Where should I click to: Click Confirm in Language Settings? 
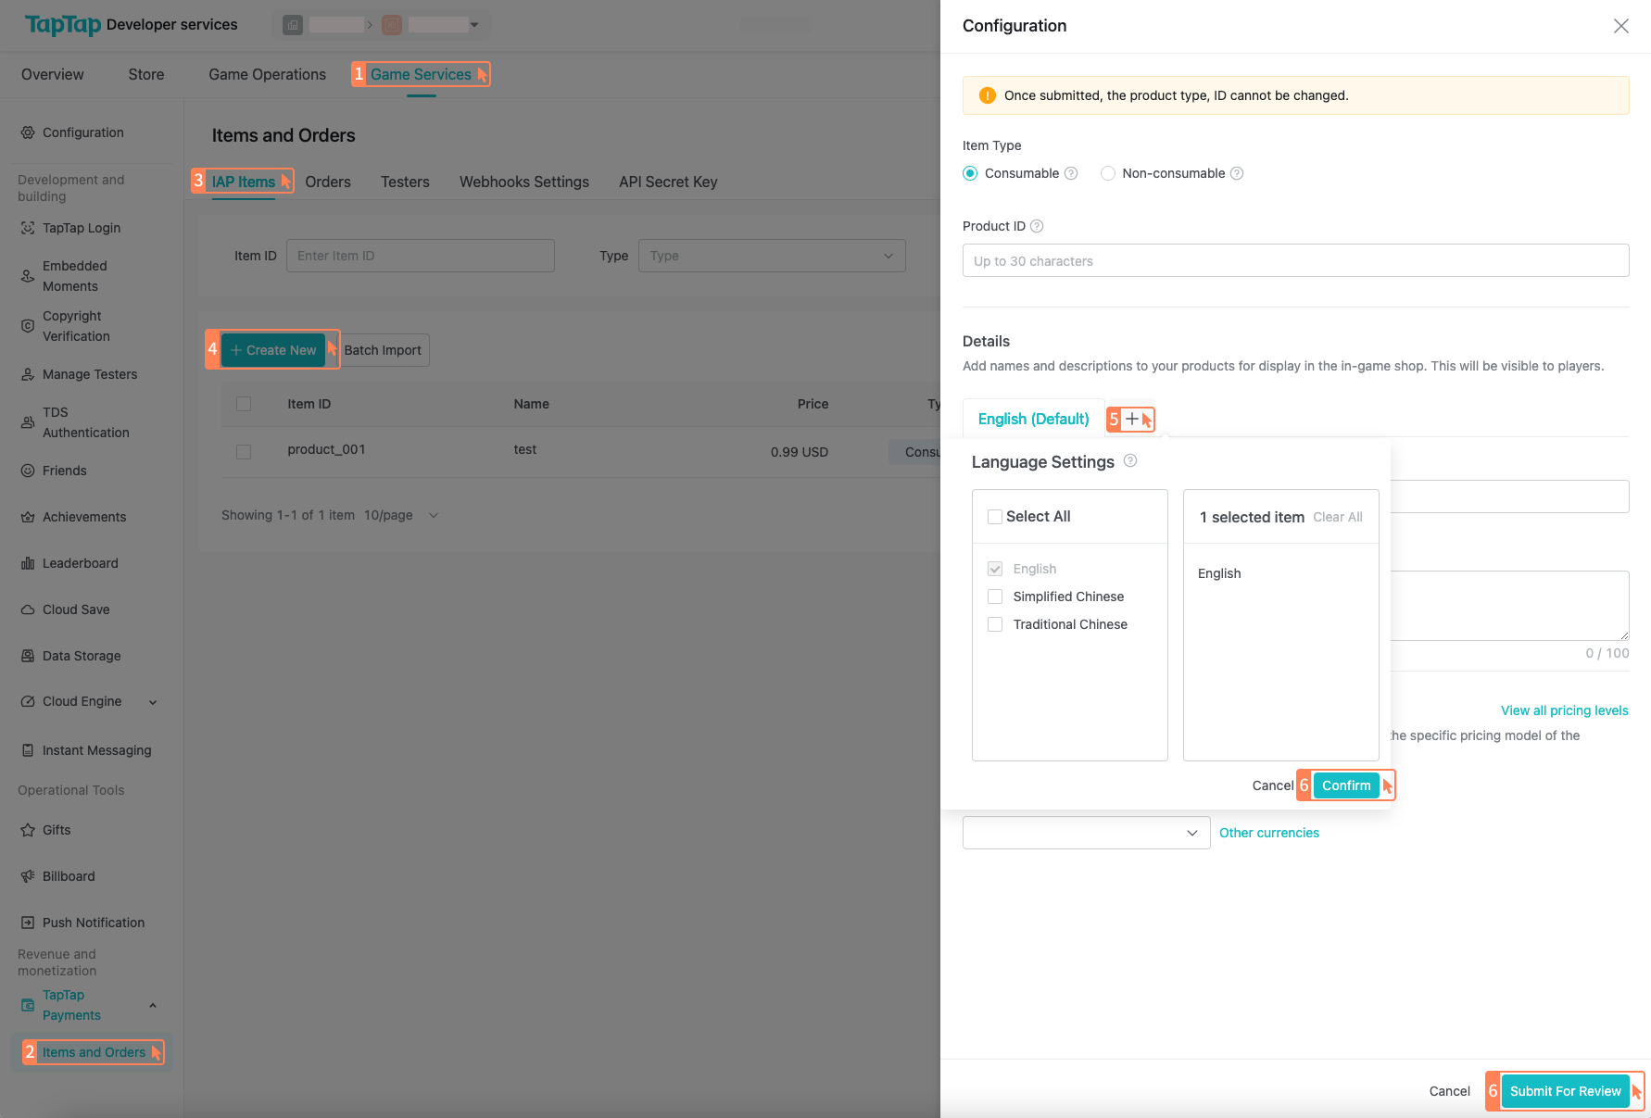coord(1346,785)
